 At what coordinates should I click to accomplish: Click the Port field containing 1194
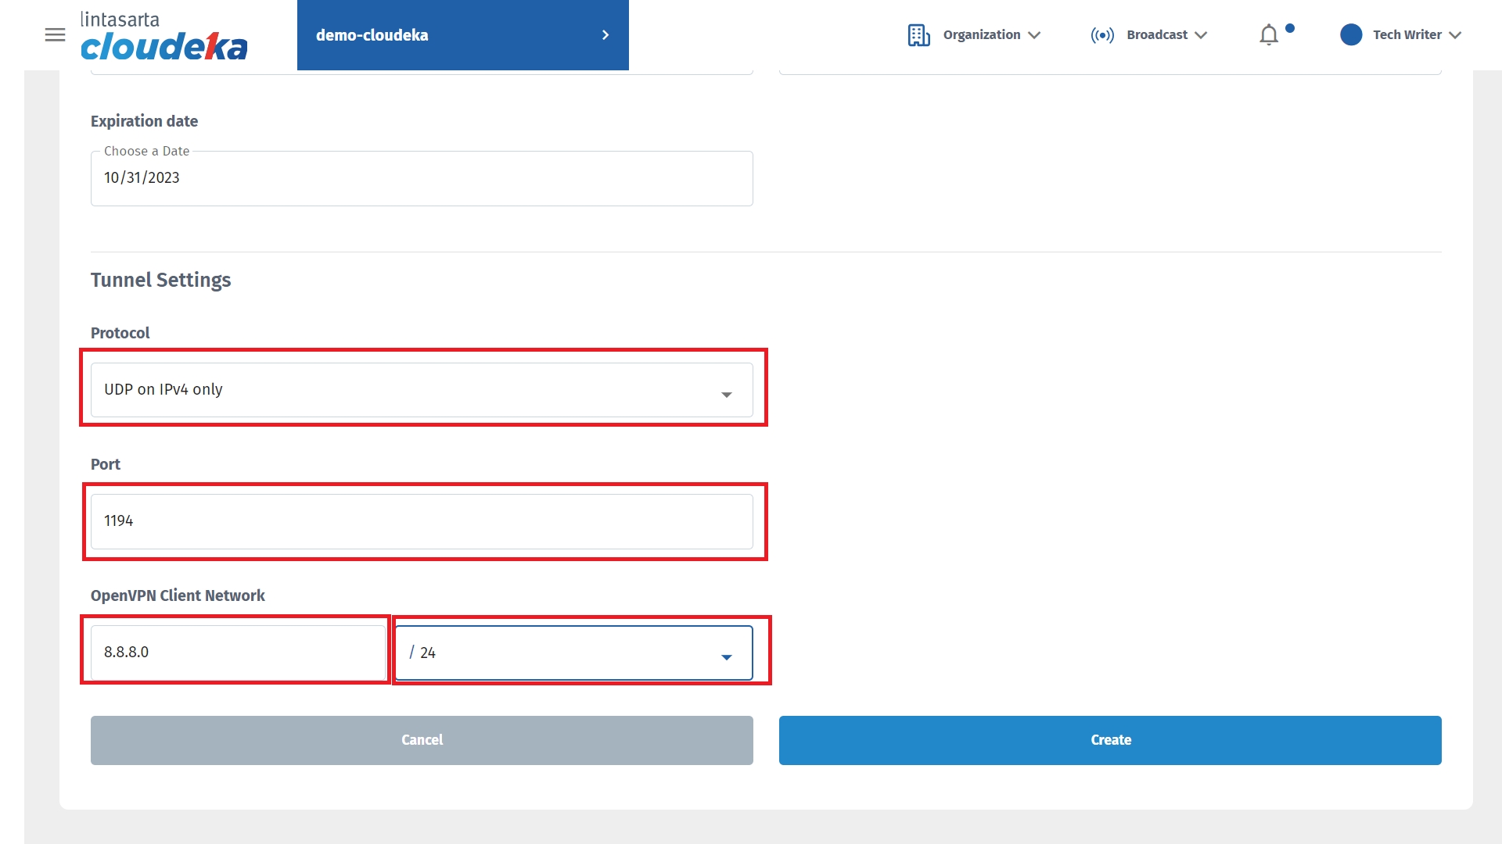(422, 521)
